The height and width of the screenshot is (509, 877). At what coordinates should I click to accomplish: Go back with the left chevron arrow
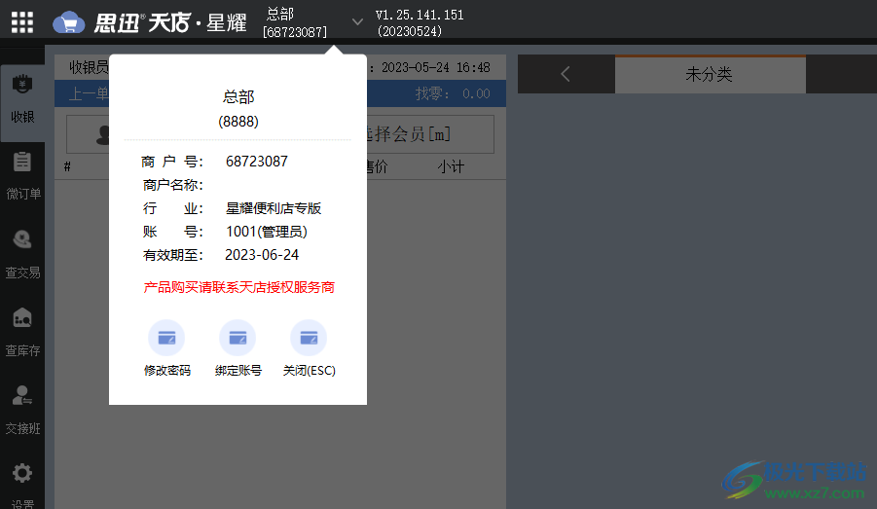pyautogui.click(x=566, y=74)
